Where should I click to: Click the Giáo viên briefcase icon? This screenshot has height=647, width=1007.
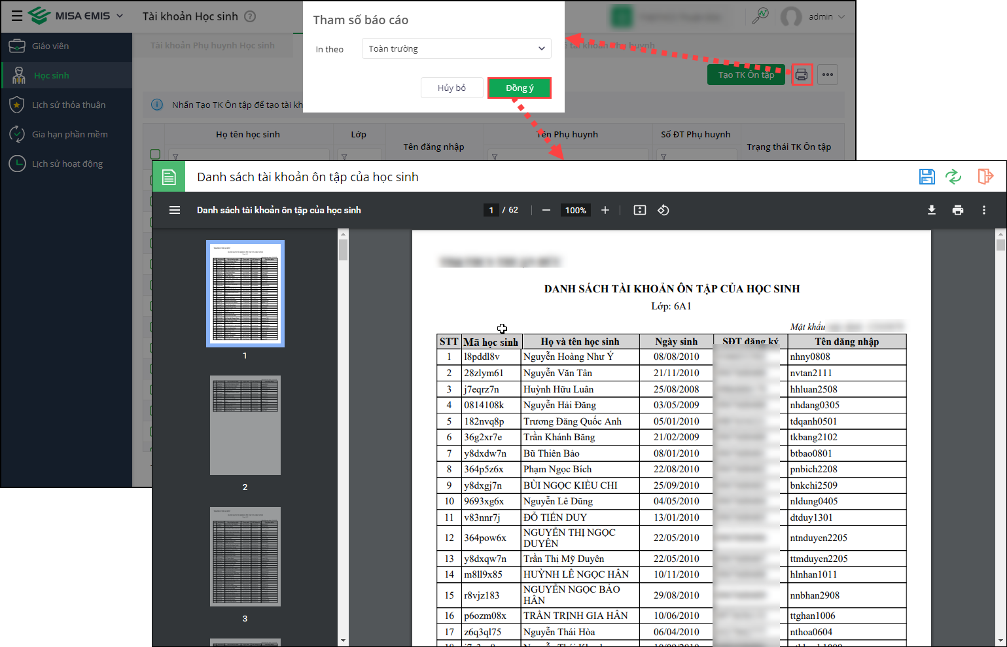click(x=17, y=46)
